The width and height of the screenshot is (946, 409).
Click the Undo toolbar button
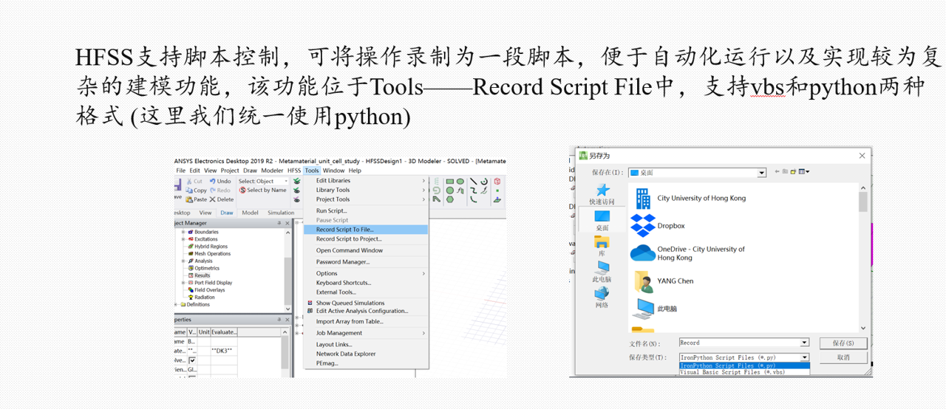pos(220,181)
